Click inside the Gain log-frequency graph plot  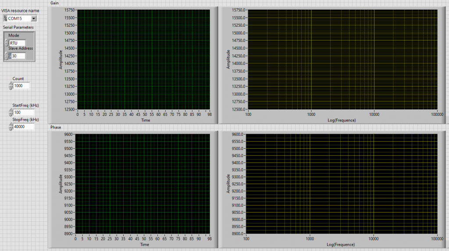(x=342, y=59)
